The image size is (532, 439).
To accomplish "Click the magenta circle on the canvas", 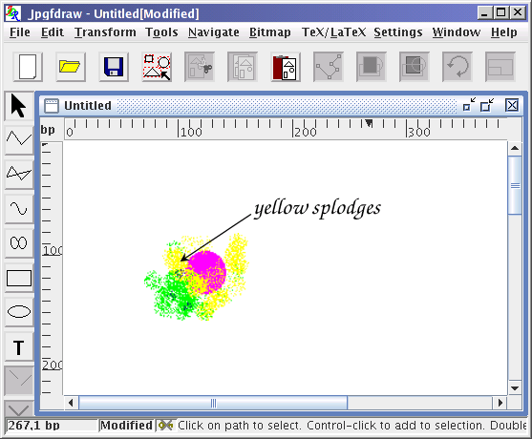I will 207,271.
